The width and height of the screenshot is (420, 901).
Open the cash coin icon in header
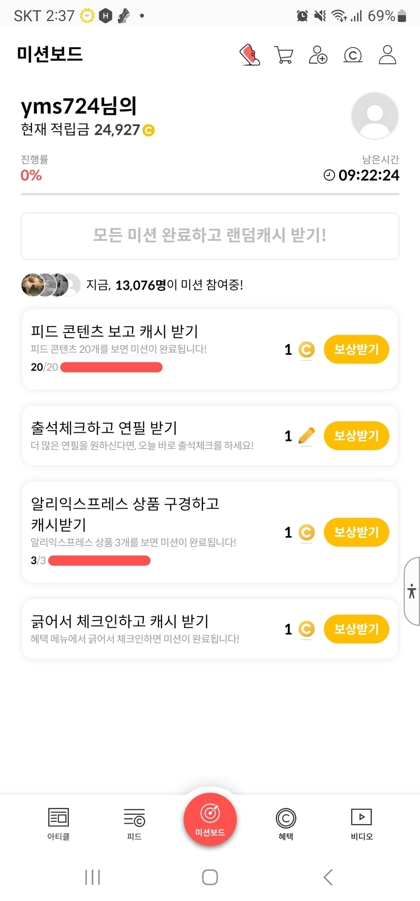353,55
